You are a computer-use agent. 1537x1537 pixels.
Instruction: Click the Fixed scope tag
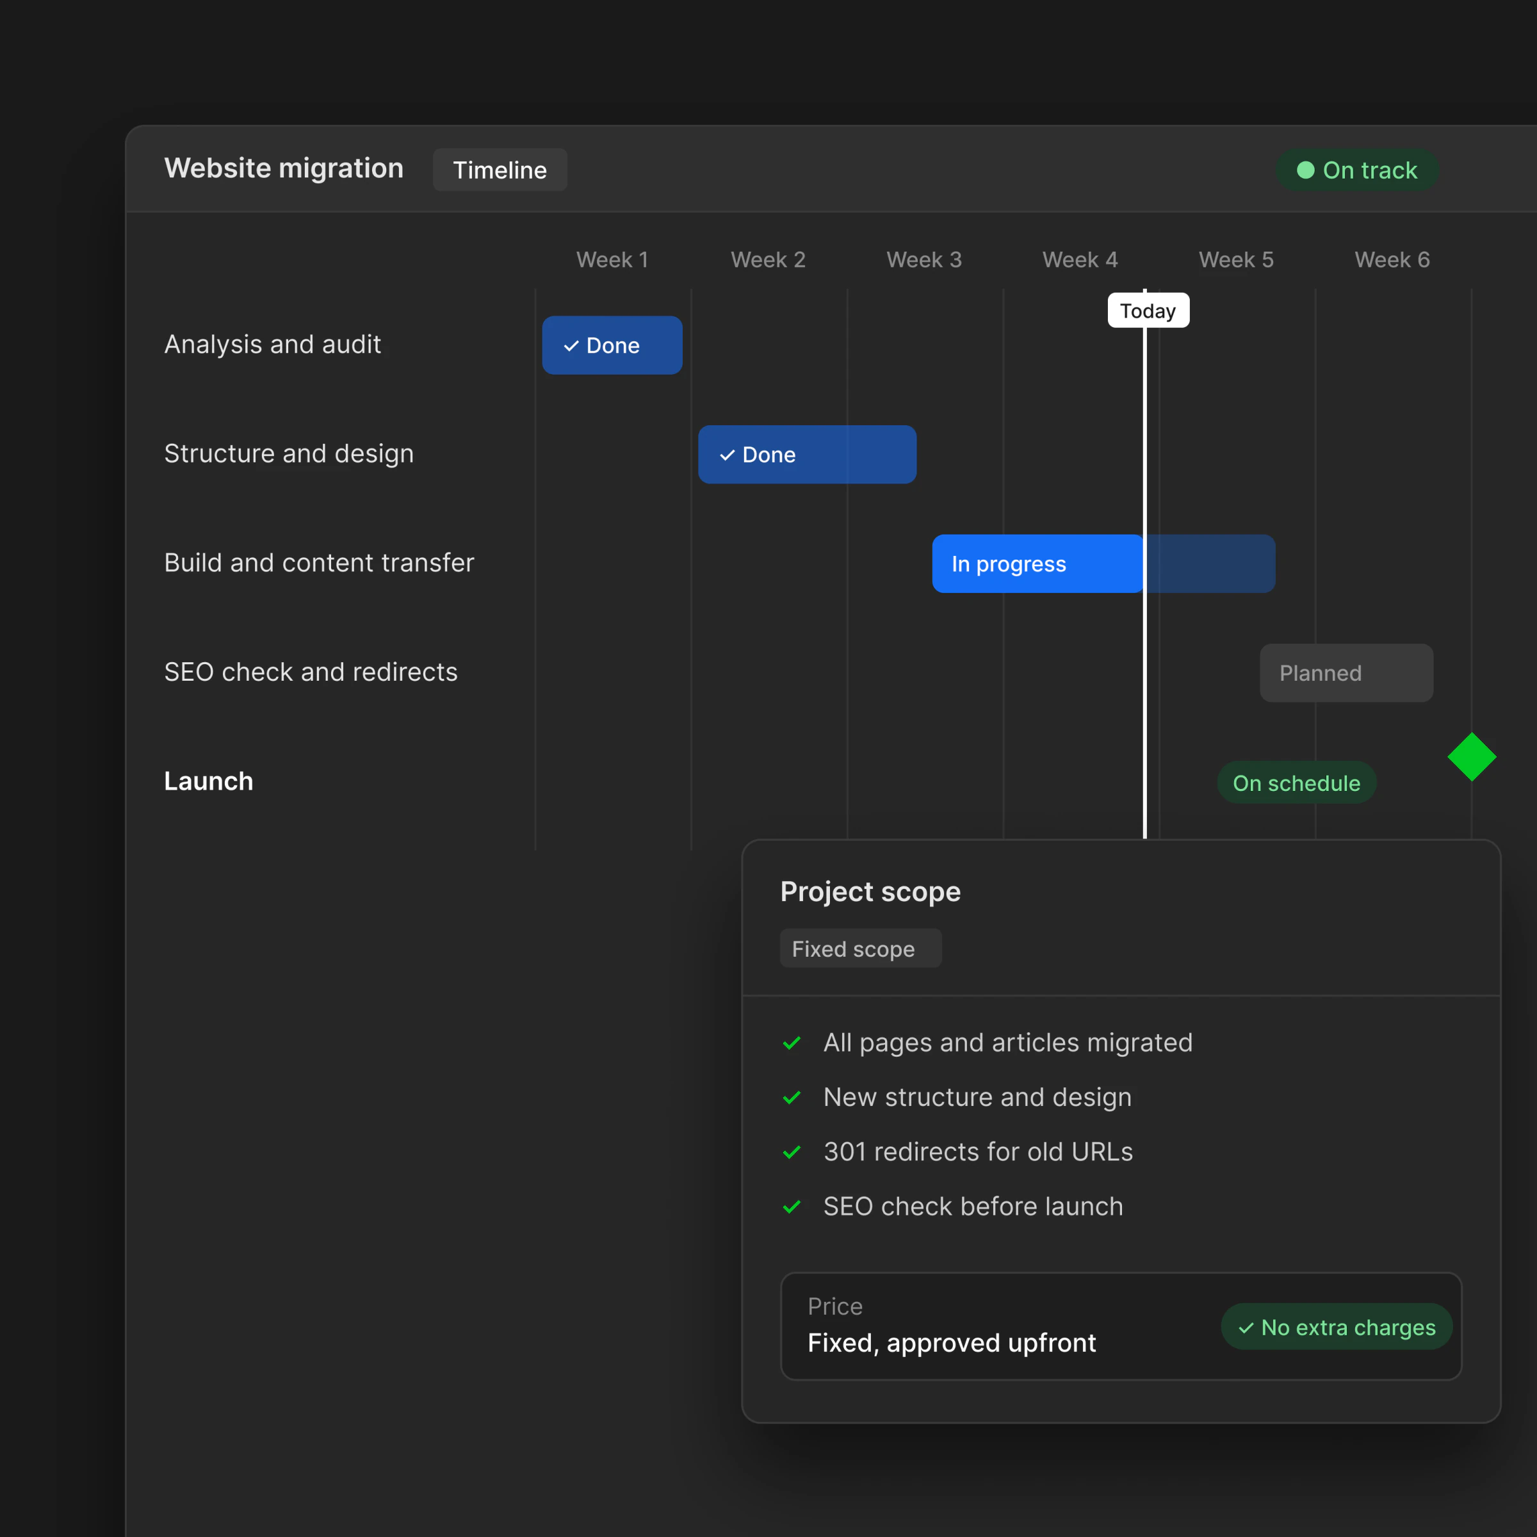860,948
